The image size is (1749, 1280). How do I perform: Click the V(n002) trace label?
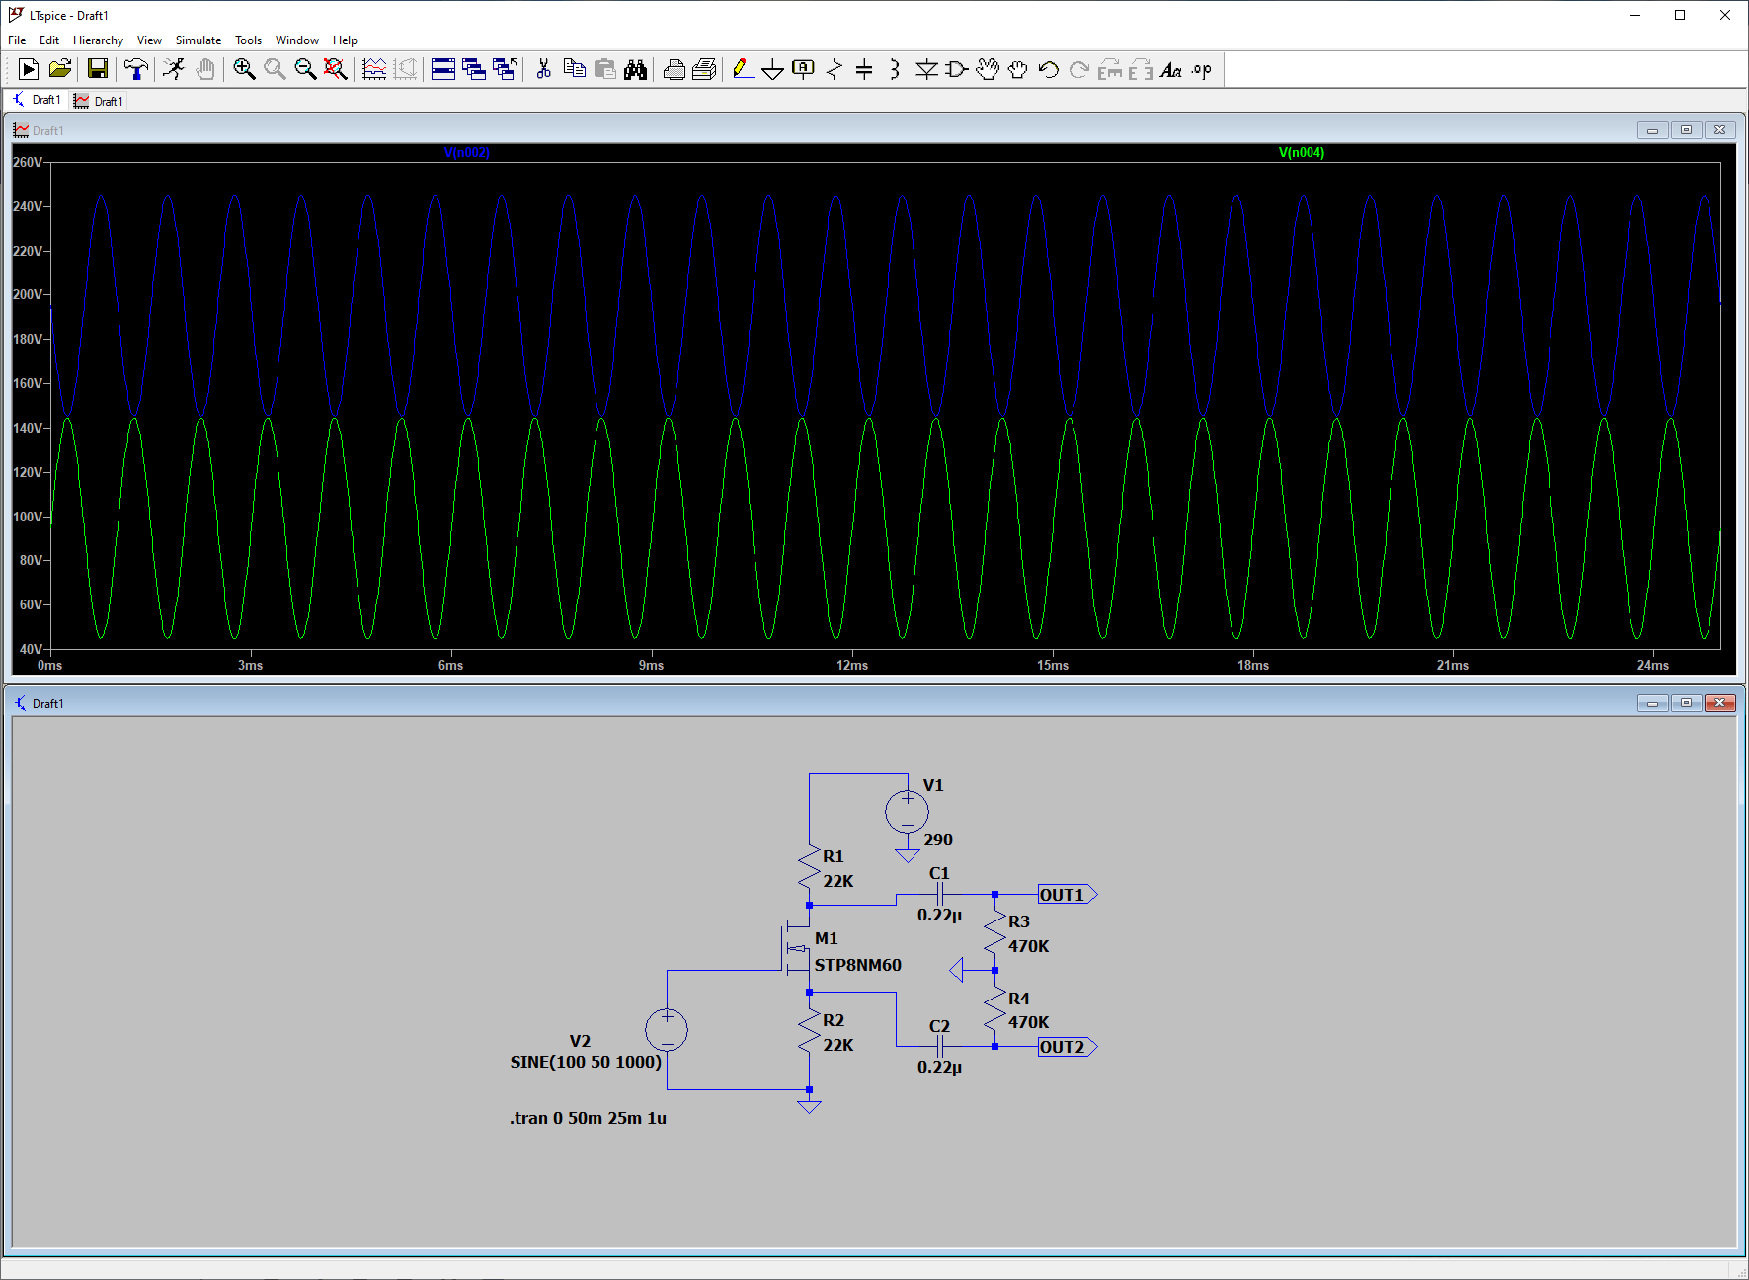[467, 153]
